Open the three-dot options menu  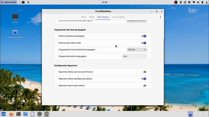(160, 17)
